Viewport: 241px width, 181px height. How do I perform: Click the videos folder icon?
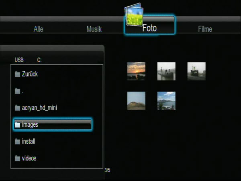click(17, 158)
